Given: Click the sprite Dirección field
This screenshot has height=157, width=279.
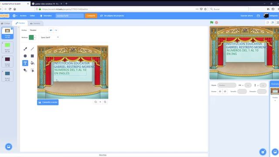Looking at the screenshot, I should [x=262, y=92].
